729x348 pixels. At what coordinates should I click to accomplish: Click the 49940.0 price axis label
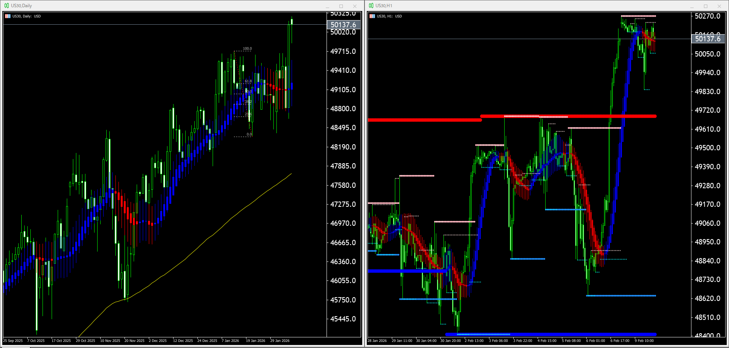pyautogui.click(x=708, y=72)
